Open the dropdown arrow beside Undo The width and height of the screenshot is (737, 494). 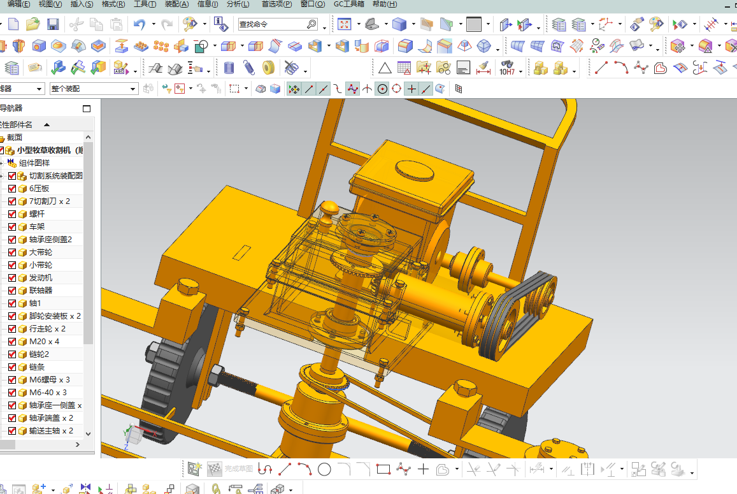coord(154,24)
